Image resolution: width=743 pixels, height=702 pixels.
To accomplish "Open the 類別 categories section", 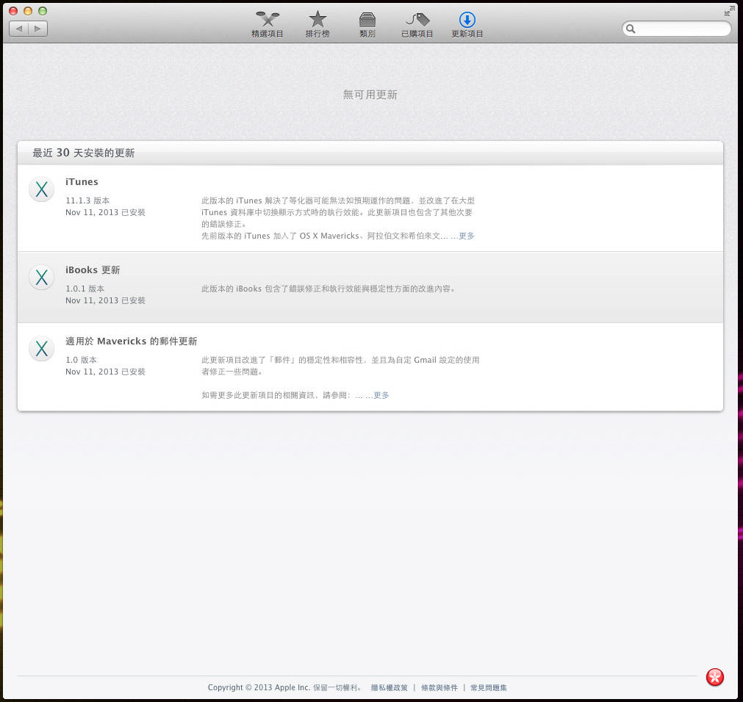I will 367,25.
